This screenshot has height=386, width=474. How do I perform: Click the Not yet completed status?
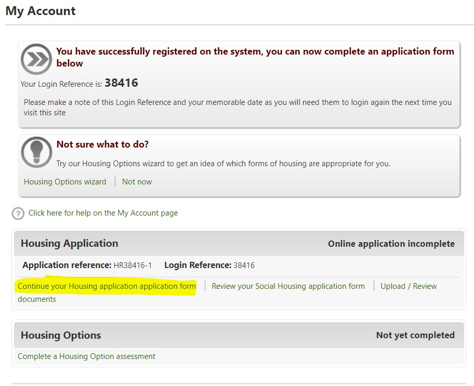(415, 336)
